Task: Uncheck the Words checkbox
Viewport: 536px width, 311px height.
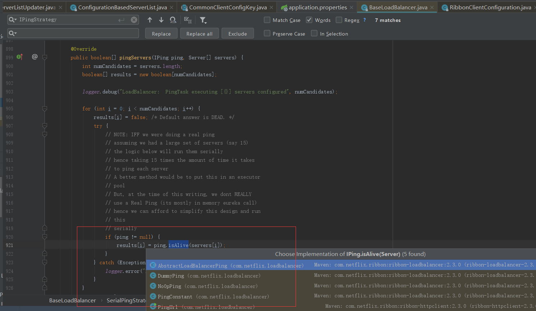Action: tap(309, 20)
